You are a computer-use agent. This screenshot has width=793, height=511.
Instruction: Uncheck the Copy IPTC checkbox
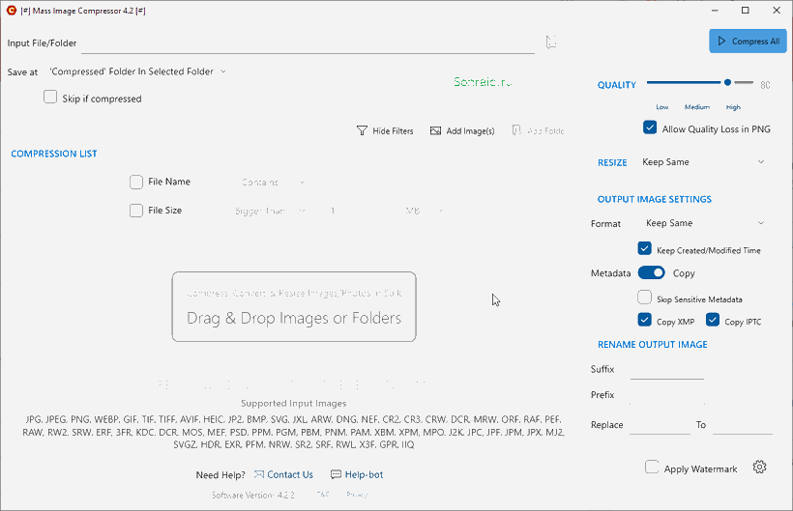(x=713, y=320)
